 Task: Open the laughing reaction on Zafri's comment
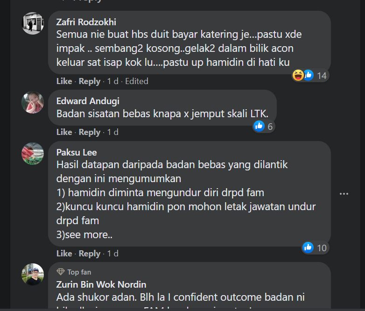tap(298, 75)
